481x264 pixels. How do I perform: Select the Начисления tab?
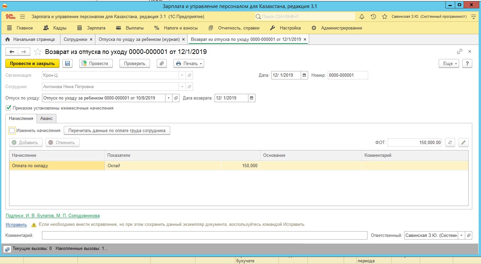pos(21,118)
